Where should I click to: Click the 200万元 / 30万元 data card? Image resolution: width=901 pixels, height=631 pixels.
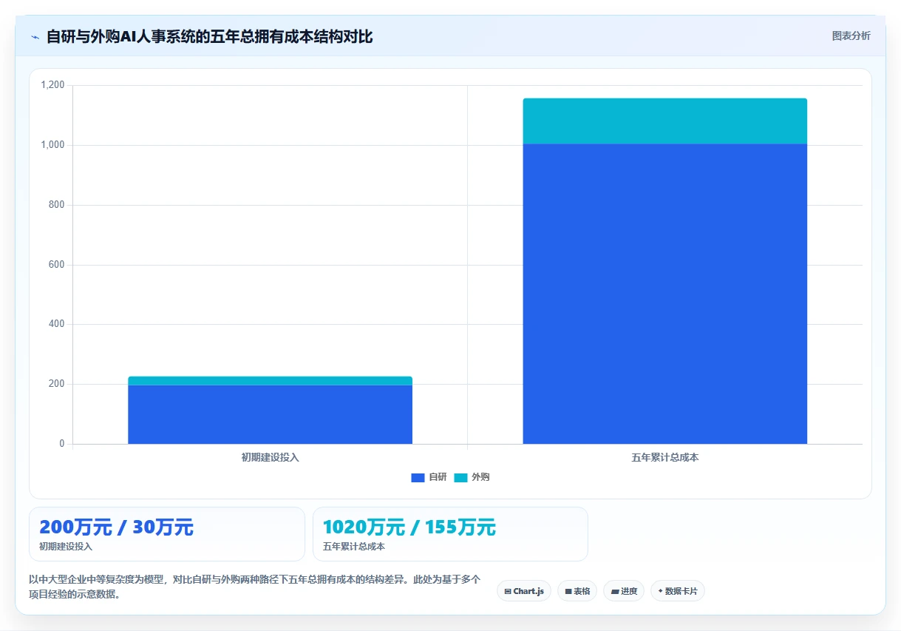[x=167, y=534]
